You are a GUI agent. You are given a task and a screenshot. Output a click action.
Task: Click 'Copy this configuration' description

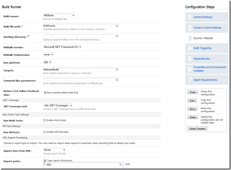point(208,101)
